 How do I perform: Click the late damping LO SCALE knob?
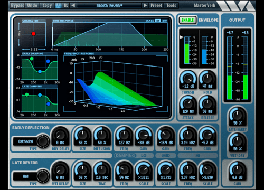[x=144, y=169]
